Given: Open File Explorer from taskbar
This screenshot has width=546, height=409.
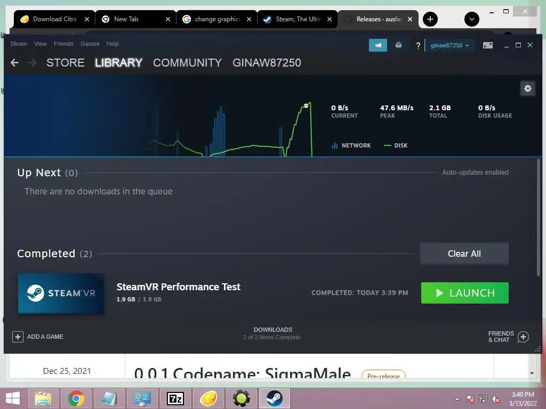Looking at the screenshot, I should coord(43,398).
